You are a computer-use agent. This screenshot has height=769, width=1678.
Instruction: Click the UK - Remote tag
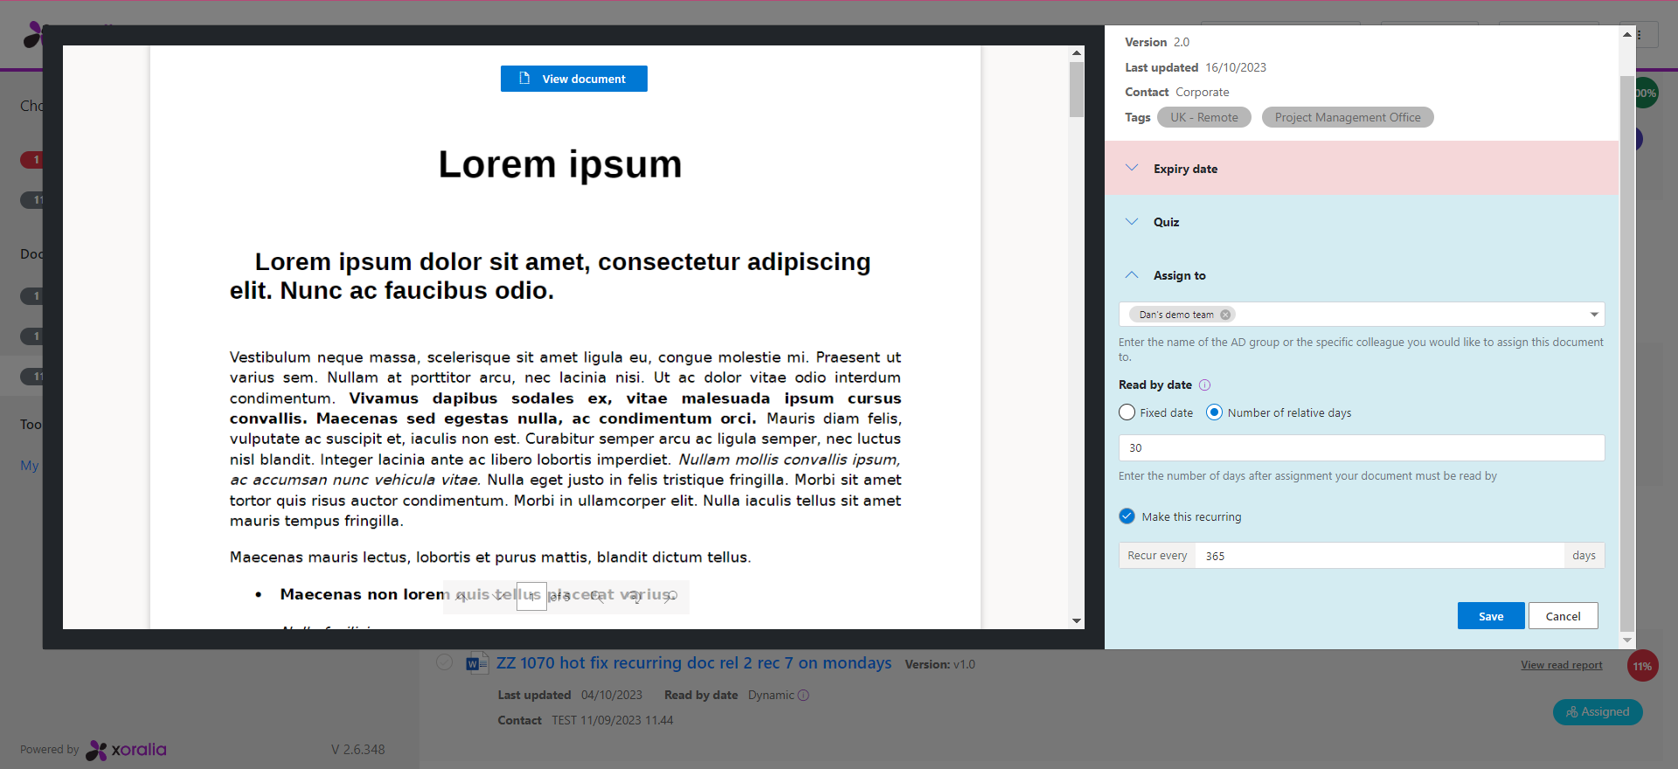(1204, 117)
